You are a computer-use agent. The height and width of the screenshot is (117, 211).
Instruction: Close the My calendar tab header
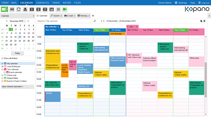pyautogui.click(x=58, y=27)
